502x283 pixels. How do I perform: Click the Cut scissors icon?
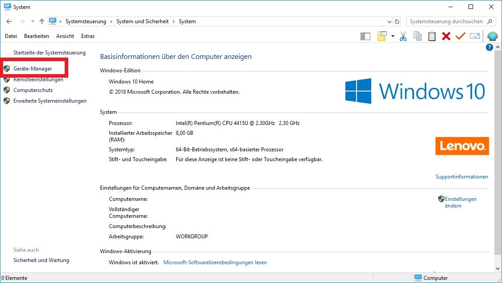tap(403, 36)
